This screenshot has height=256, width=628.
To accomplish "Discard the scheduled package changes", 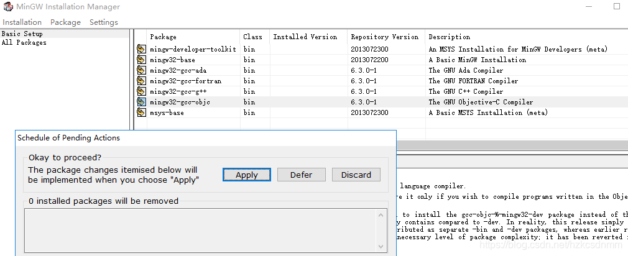I will click(356, 175).
